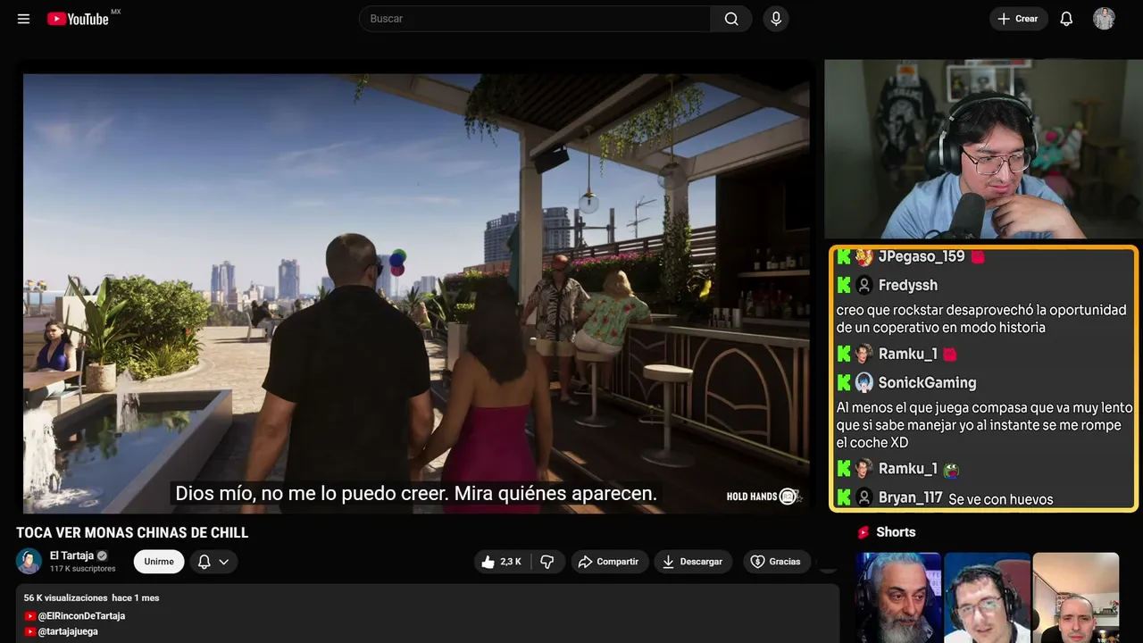Click the "117 K suscriptores" subscriber count
The image size is (1143, 643).
(x=83, y=569)
